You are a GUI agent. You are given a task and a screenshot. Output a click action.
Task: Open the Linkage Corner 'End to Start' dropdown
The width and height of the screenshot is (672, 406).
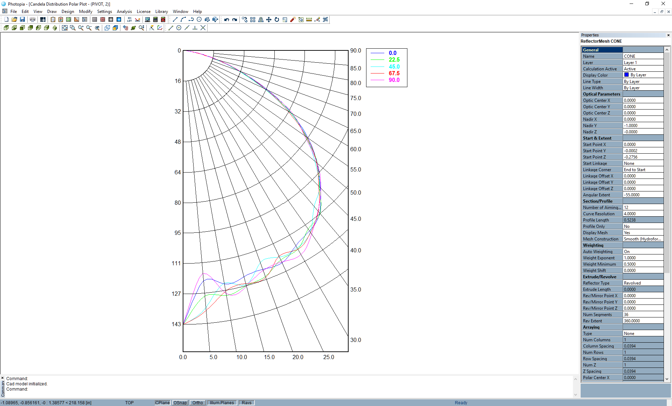pyautogui.click(x=643, y=170)
